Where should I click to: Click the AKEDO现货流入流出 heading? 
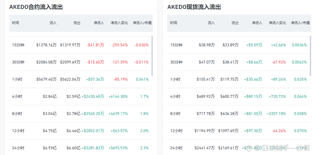click(194, 7)
